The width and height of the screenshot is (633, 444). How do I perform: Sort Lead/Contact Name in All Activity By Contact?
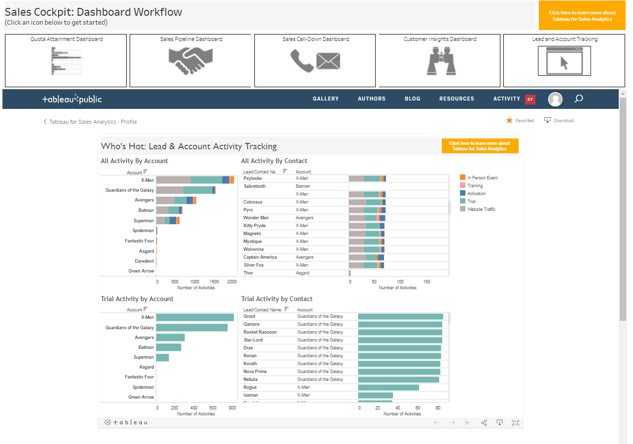[x=285, y=171]
